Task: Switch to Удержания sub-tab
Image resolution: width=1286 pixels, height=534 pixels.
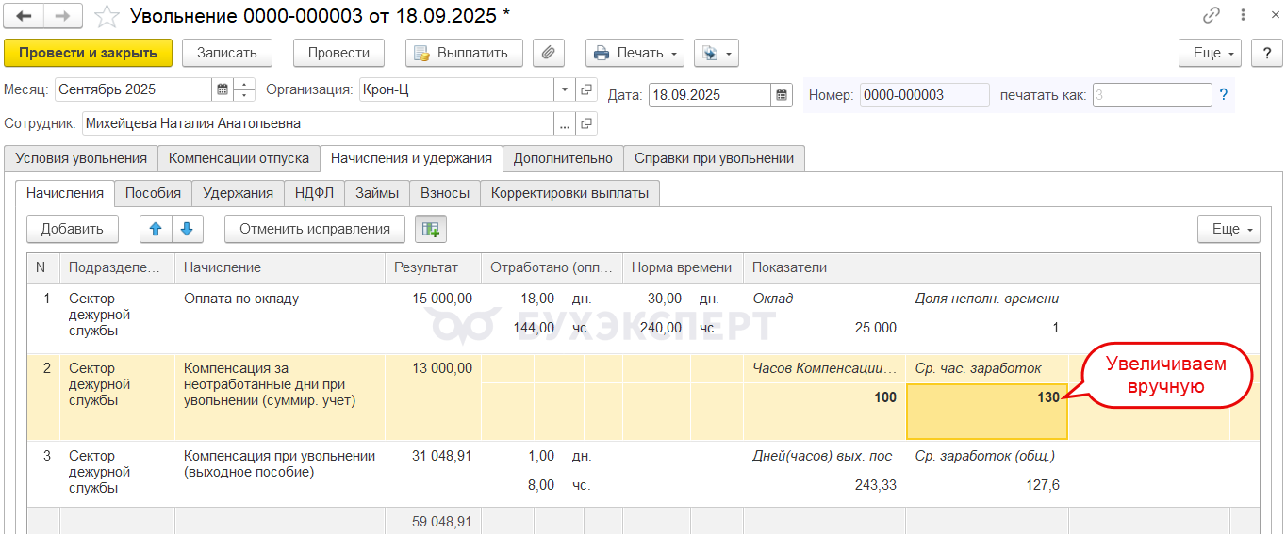Action: pos(238,193)
